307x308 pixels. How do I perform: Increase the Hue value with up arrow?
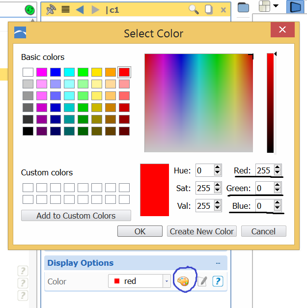point(217,168)
